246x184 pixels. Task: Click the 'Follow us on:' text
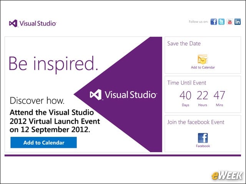(x=198, y=22)
